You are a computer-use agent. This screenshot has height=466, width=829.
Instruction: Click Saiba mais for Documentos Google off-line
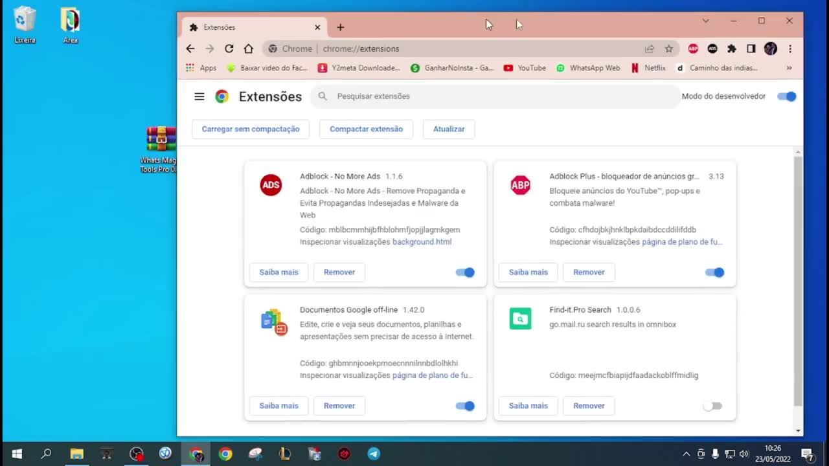pos(278,406)
